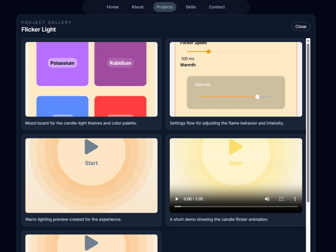Click the Potassium color card
The width and height of the screenshot is (336, 252).
coord(62,64)
